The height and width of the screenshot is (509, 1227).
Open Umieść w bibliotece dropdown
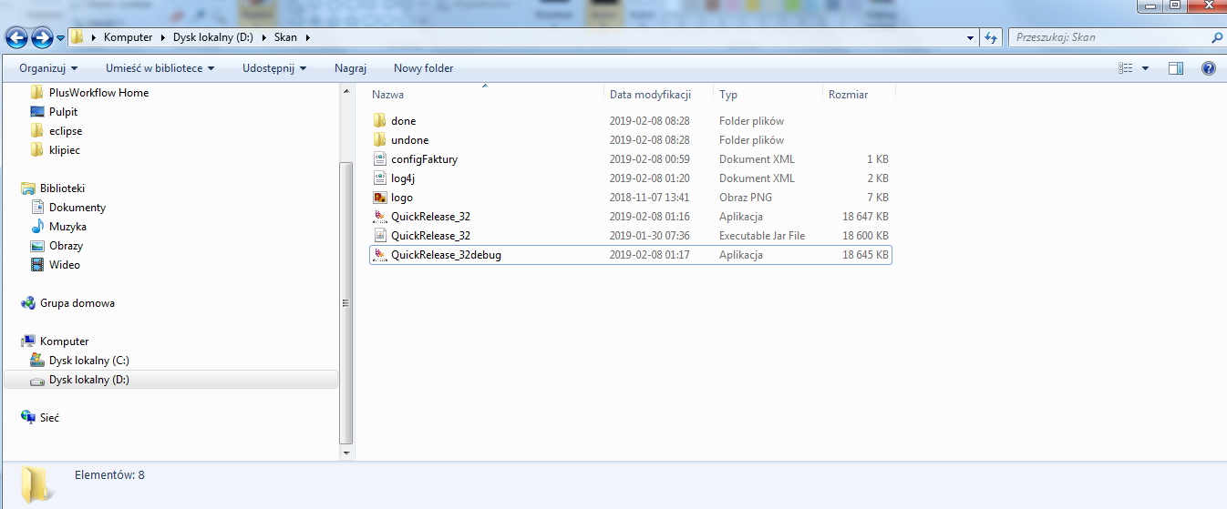point(160,68)
